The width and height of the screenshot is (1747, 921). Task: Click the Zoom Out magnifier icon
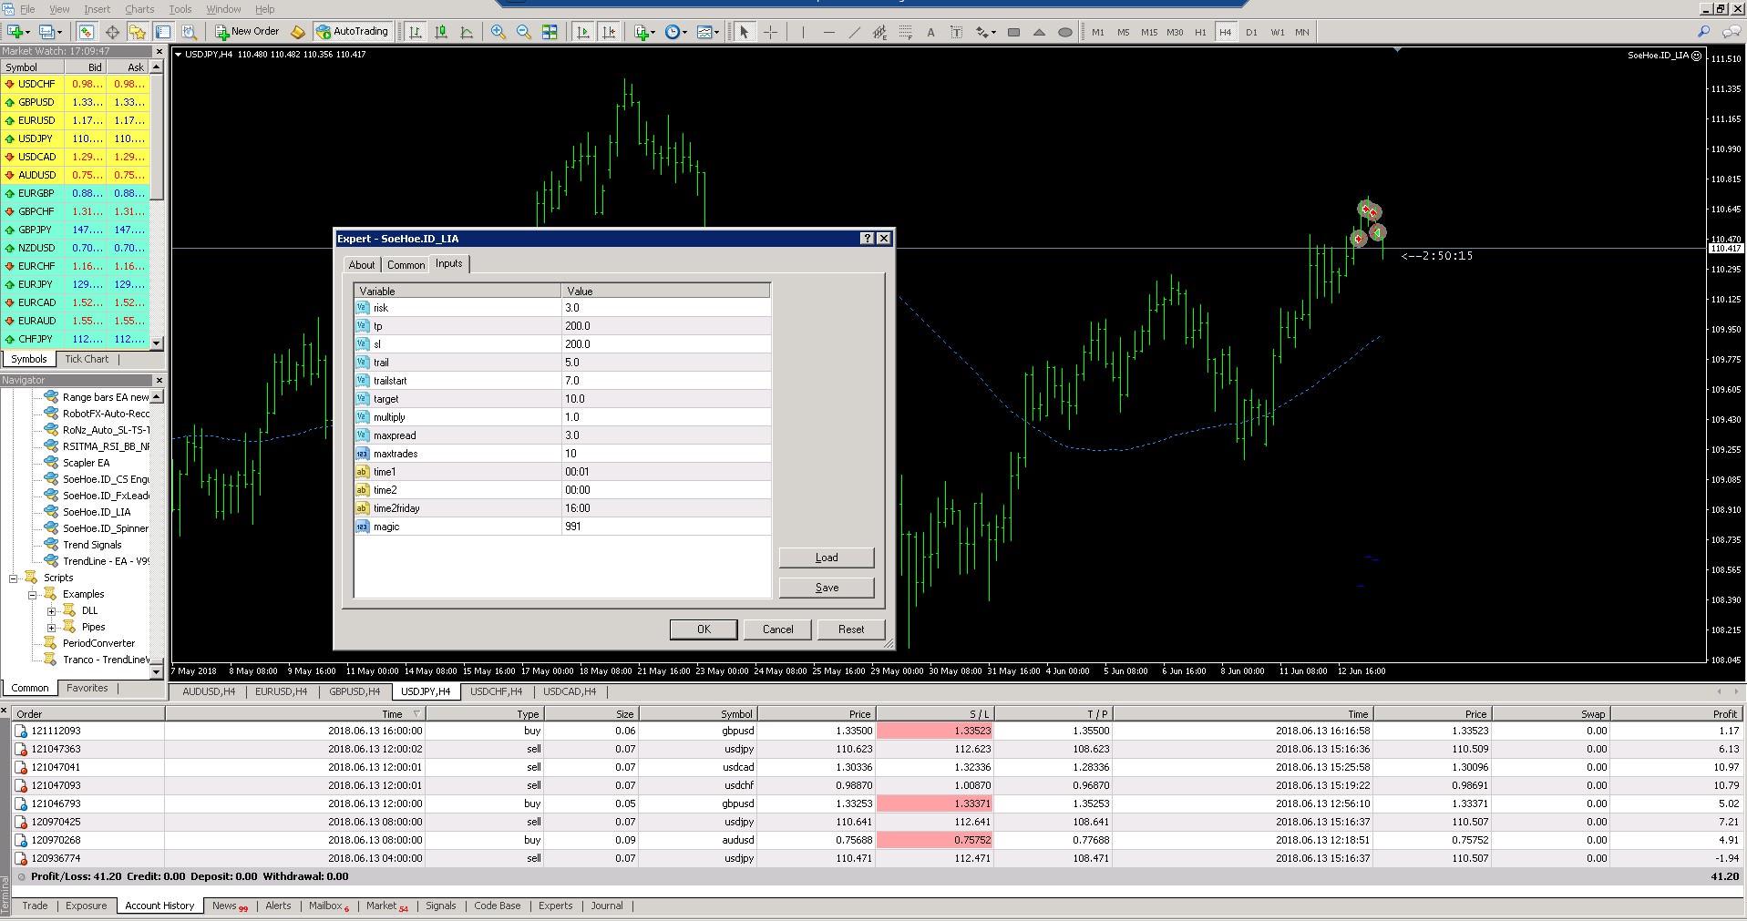pos(524,32)
